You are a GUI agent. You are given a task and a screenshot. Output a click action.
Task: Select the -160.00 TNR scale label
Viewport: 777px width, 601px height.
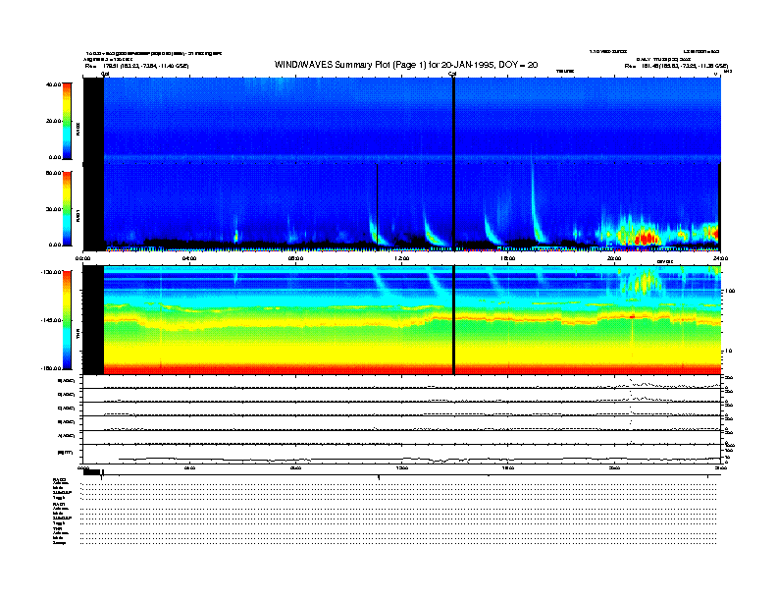pyautogui.click(x=51, y=368)
